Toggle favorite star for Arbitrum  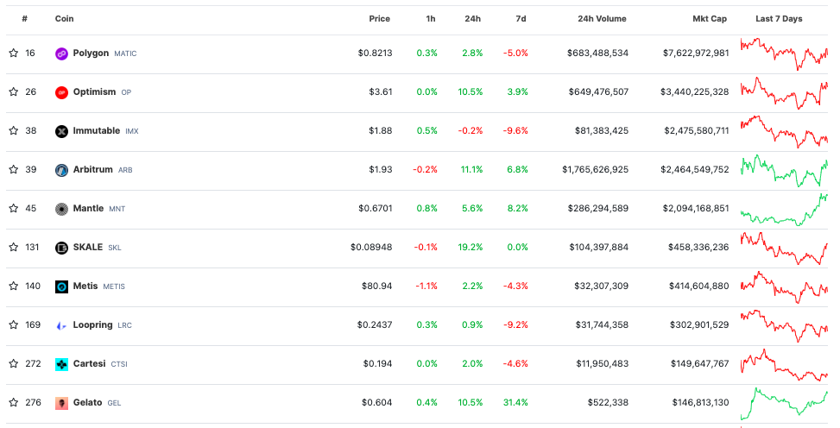[13, 170]
